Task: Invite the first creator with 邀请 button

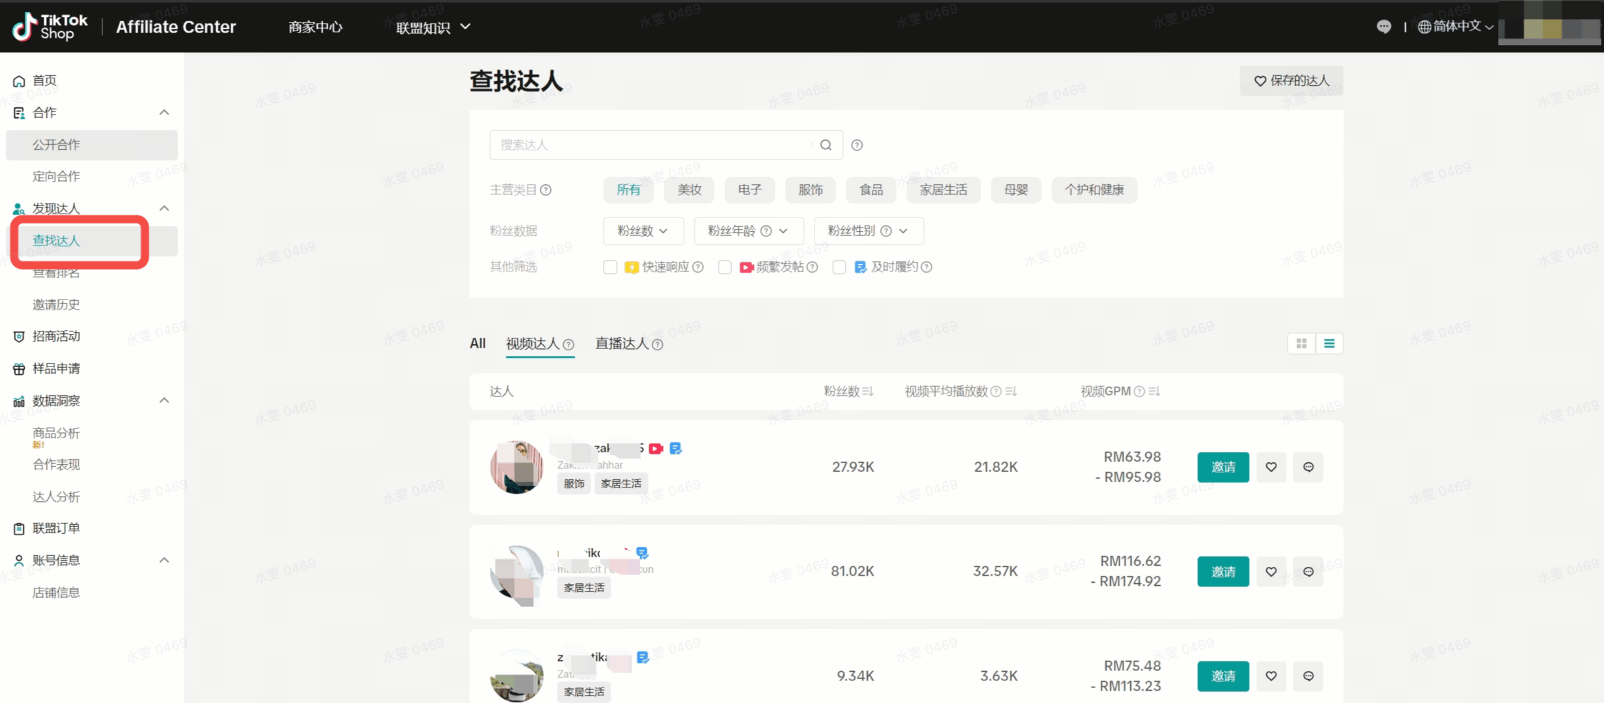Action: 1222,467
